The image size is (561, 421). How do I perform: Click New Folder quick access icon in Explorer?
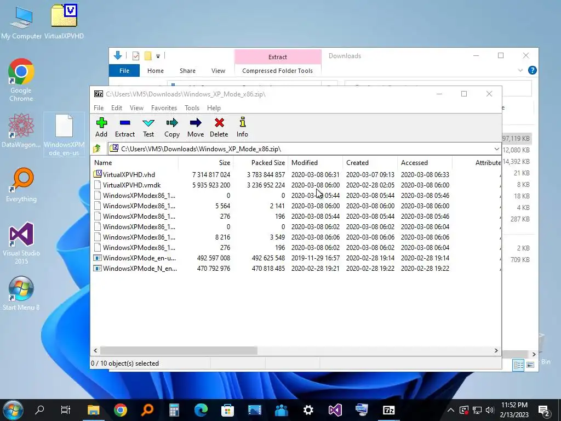pos(148,56)
